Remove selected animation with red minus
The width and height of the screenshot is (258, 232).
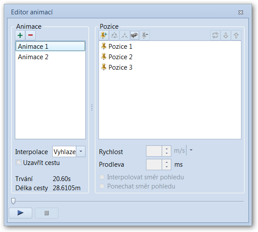point(31,35)
